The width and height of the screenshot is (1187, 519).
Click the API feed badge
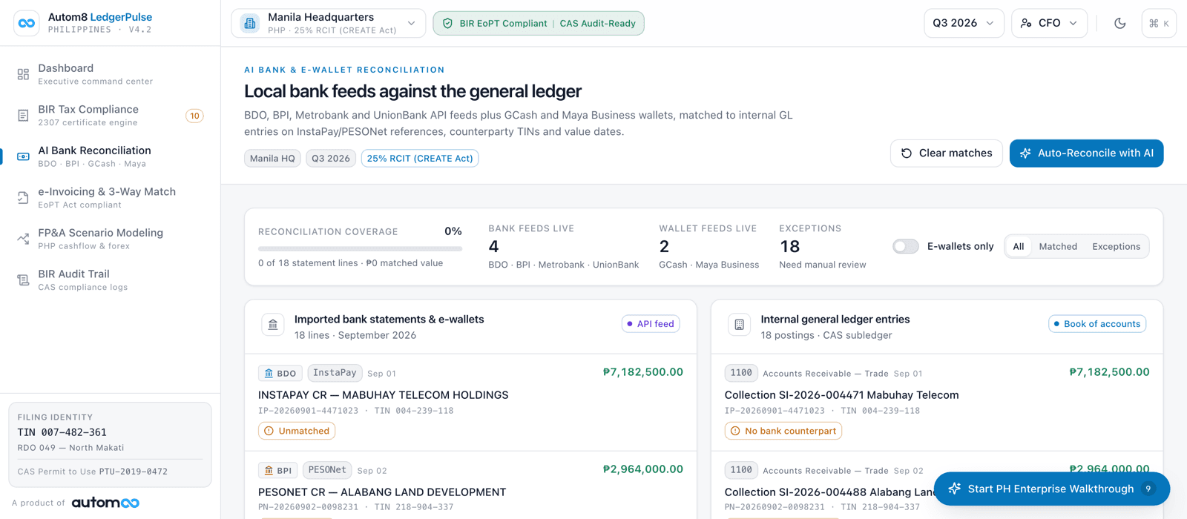[651, 324]
